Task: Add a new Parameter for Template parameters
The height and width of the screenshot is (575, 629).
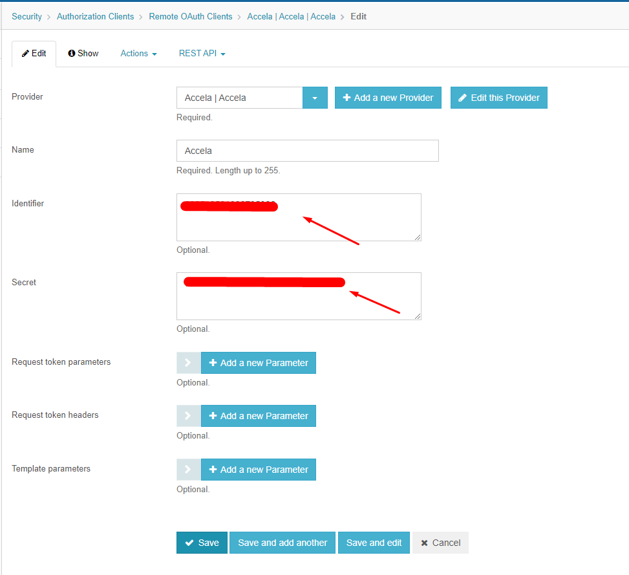Action: (259, 470)
